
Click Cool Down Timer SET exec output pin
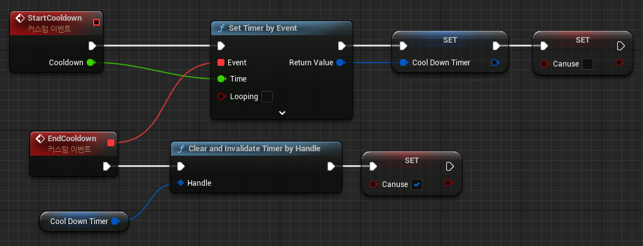point(496,45)
